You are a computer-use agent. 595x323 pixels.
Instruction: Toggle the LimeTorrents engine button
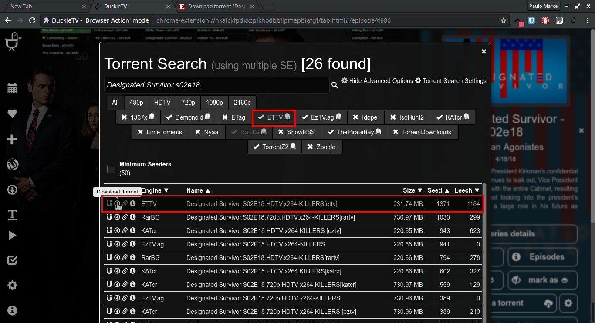tap(160, 132)
